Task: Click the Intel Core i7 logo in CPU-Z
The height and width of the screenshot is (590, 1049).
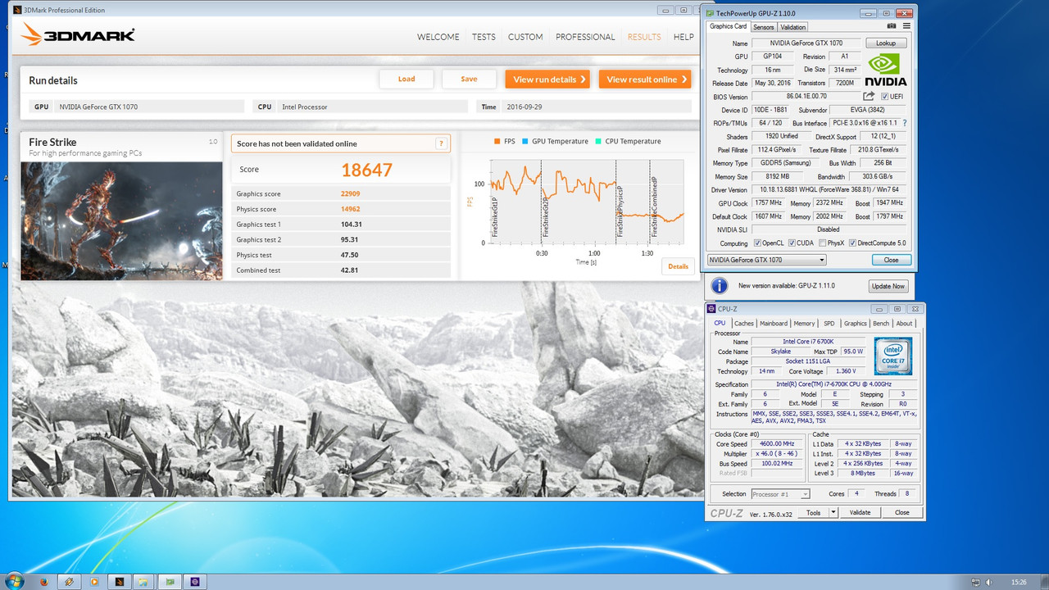Action: [893, 356]
